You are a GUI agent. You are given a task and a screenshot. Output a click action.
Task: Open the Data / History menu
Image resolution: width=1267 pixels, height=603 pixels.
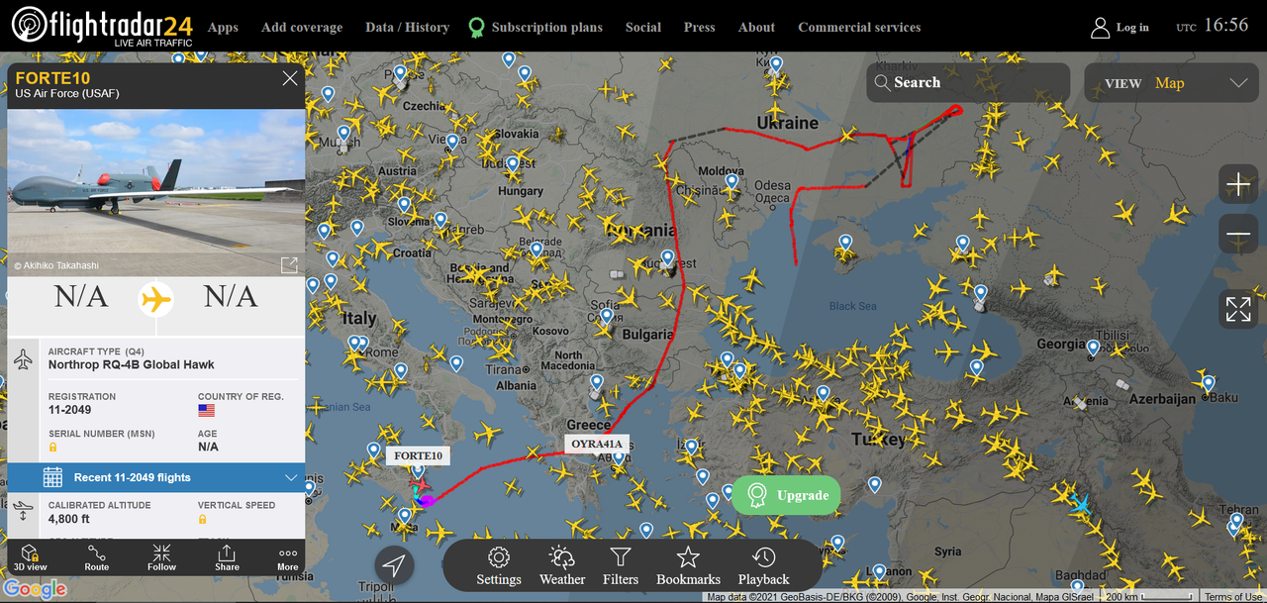pyautogui.click(x=407, y=27)
